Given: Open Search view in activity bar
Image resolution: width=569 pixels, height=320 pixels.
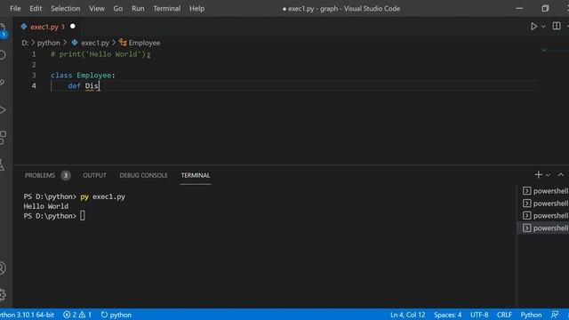Looking at the screenshot, I should point(3,55).
